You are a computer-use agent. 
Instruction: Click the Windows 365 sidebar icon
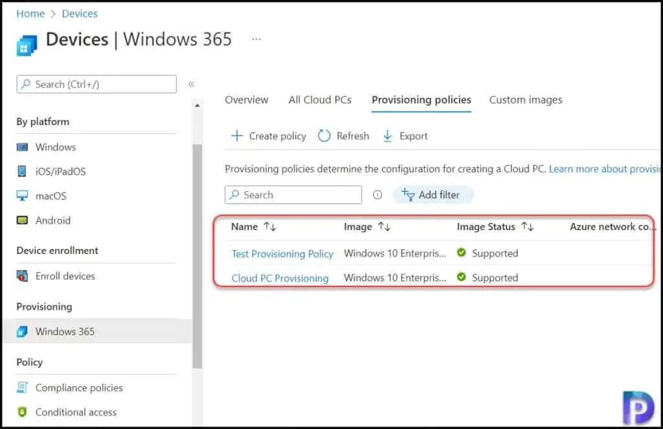point(23,332)
